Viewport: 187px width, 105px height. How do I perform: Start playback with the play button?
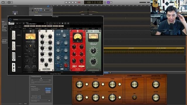click(x=76, y=2)
